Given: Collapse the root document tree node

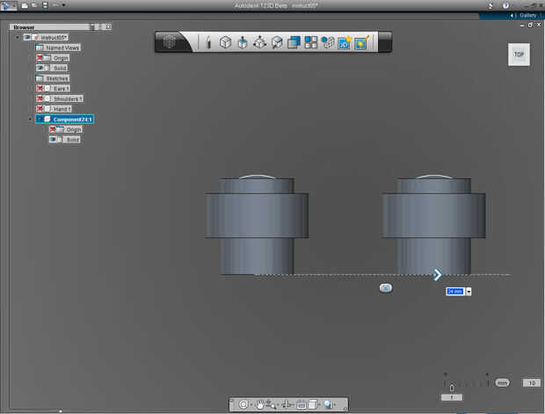Looking at the screenshot, I should [18, 37].
